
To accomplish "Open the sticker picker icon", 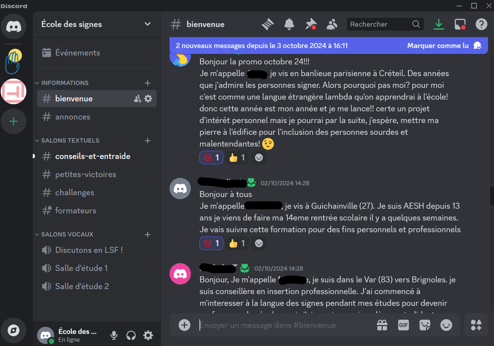I will tap(425, 325).
